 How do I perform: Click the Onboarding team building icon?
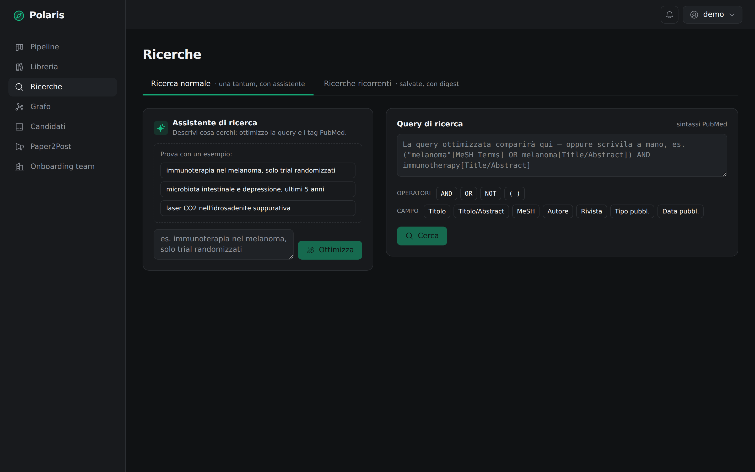pyautogui.click(x=19, y=167)
